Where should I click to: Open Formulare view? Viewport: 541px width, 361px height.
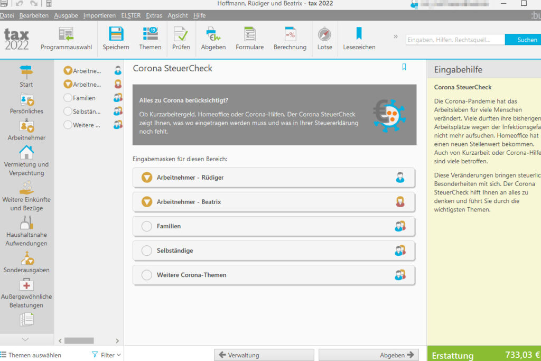click(249, 39)
